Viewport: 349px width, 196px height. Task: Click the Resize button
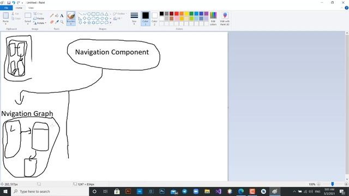pos(39,19)
